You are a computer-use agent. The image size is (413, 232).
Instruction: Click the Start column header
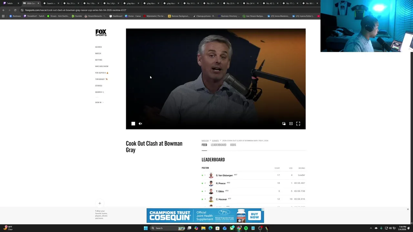coord(277,168)
